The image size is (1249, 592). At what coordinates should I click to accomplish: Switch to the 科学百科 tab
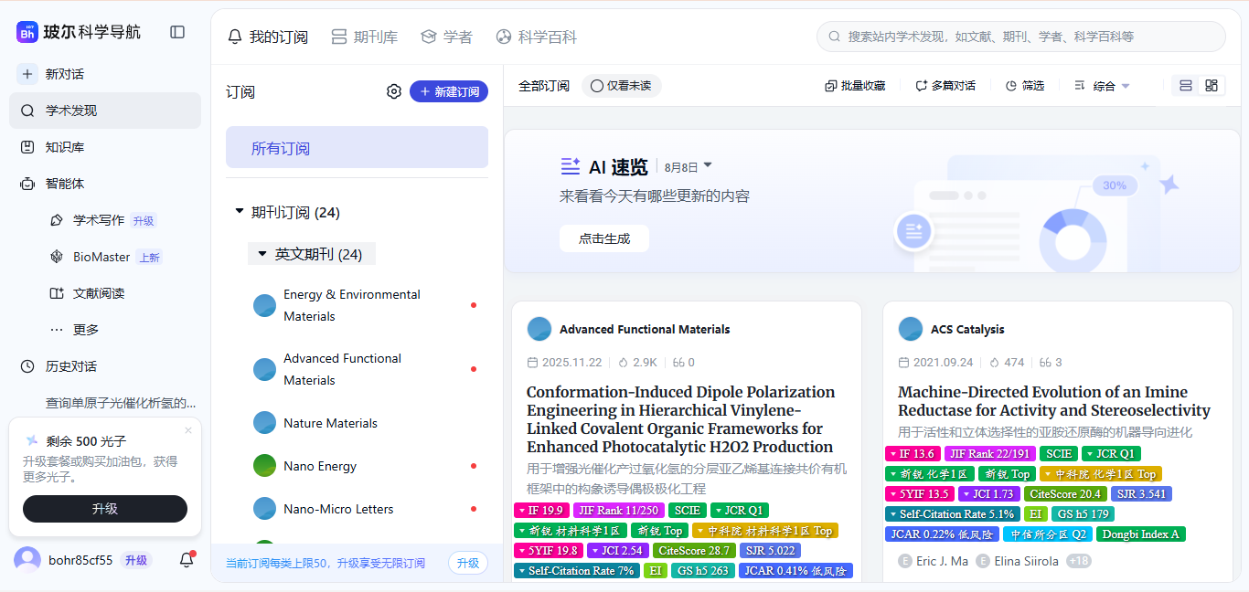click(536, 37)
